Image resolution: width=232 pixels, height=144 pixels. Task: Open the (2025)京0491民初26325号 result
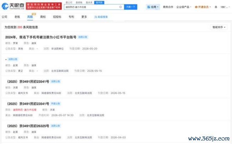28,126
